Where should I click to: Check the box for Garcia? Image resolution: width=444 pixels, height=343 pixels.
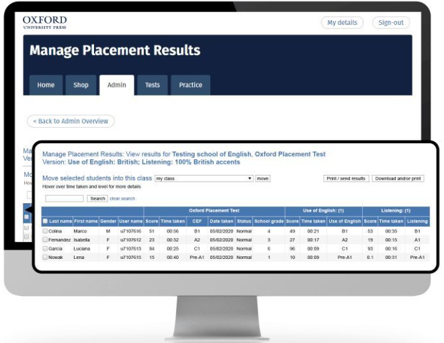[x=45, y=249]
